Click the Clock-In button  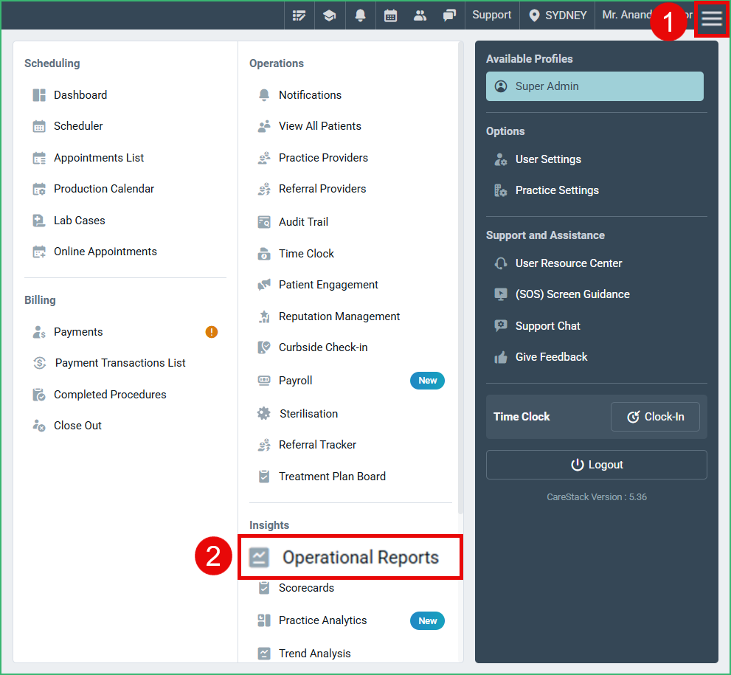655,417
